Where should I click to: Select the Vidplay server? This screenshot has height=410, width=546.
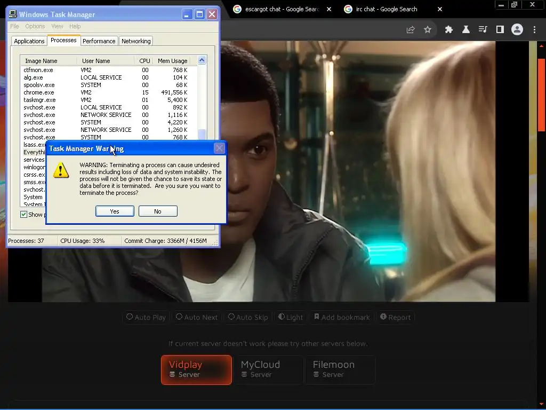click(x=196, y=370)
